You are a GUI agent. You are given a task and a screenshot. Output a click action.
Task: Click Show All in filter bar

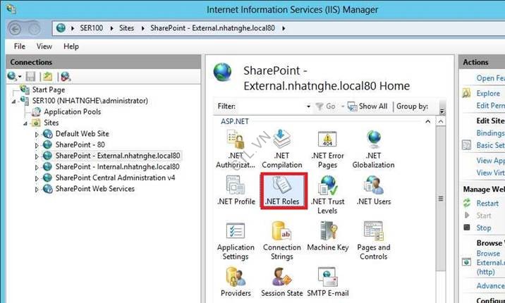pos(367,106)
